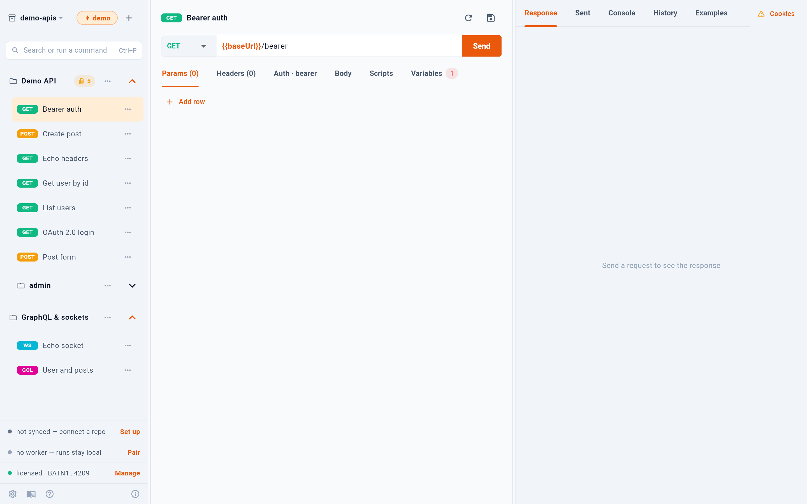Click Pair to connect a worker
This screenshot has height=504, width=807.
(134, 453)
